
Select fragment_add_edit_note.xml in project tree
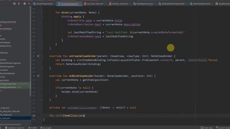tap(10, 111)
